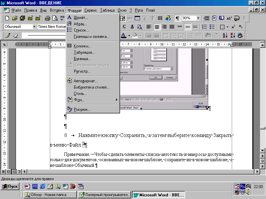This screenshot has height=199, width=266.
Task: Click the Numbered list icon
Action: [x=204, y=27]
